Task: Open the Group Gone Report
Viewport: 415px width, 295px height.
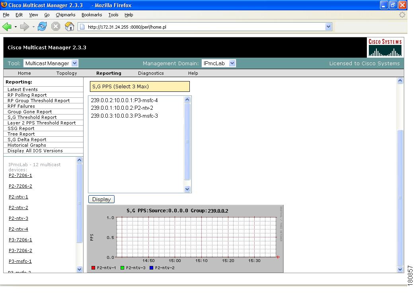Action: pos(29,112)
